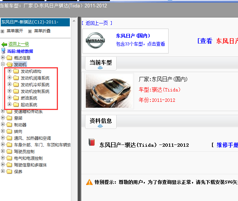238x201 pixels.
Task: Click the 厂家:东风日产(国内) text
Action: coord(163,79)
